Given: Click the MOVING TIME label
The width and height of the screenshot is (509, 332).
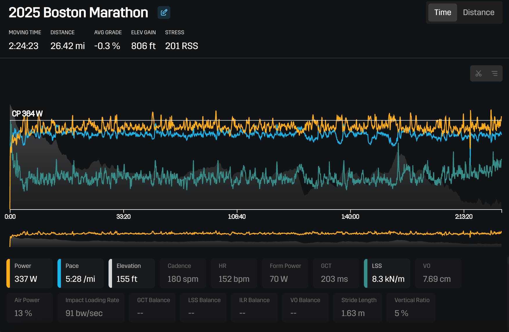Looking at the screenshot, I should tap(25, 32).
